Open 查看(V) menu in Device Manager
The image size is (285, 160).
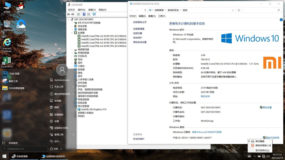tap(92, 10)
